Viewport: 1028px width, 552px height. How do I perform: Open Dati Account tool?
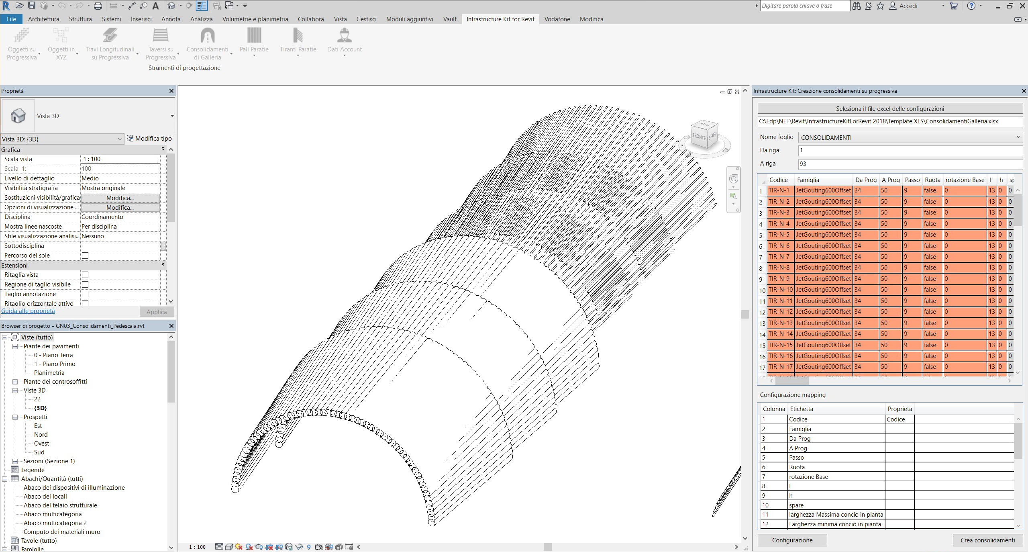click(x=345, y=41)
